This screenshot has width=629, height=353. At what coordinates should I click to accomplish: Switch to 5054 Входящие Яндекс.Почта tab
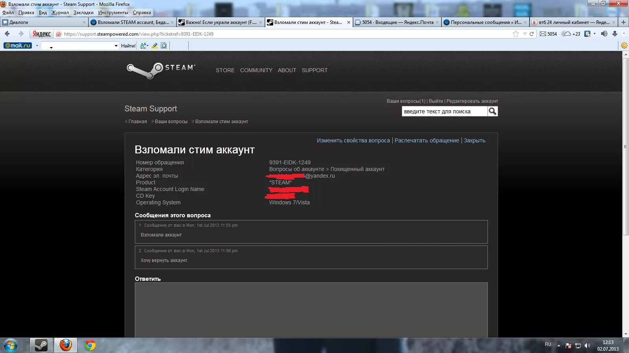pyautogui.click(x=397, y=22)
